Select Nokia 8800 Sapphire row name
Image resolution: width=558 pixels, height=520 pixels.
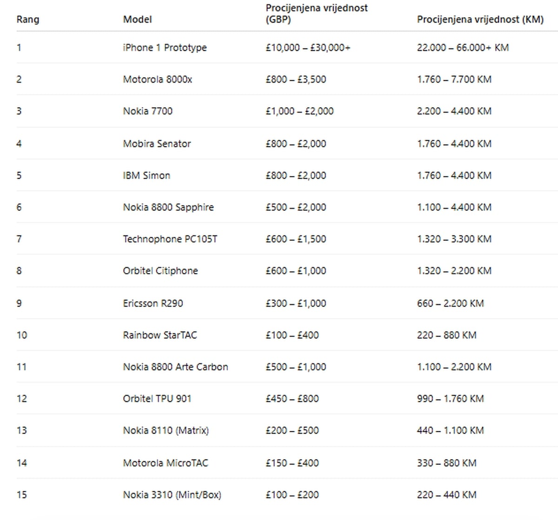click(x=168, y=207)
